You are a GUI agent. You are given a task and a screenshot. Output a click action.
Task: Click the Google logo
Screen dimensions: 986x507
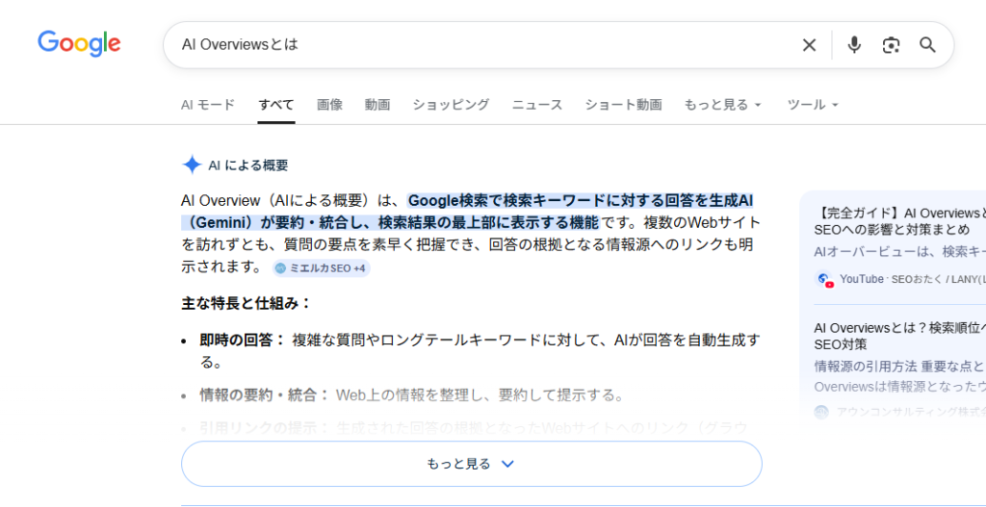click(79, 44)
